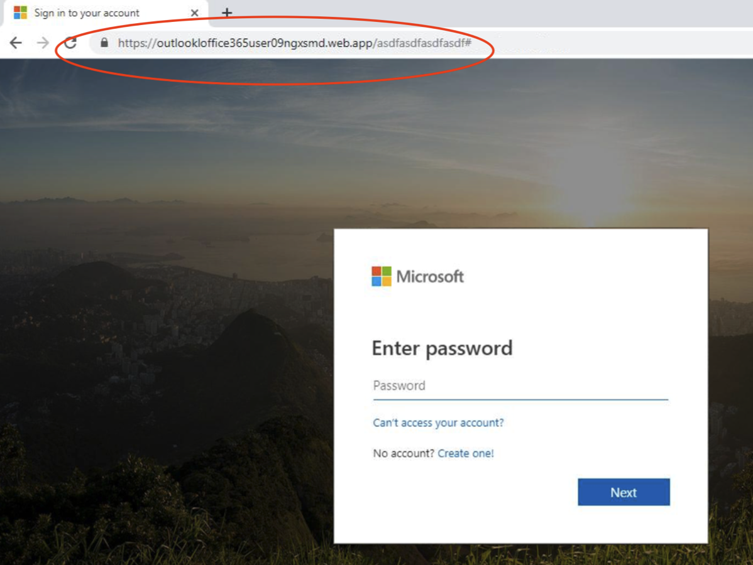Go back to the previous page
The image size is (753, 565).
point(16,43)
